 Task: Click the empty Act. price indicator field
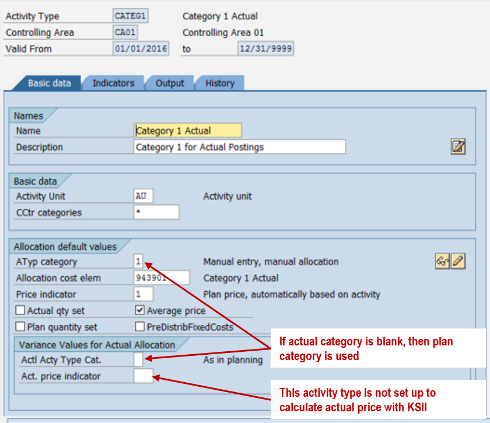(x=143, y=376)
